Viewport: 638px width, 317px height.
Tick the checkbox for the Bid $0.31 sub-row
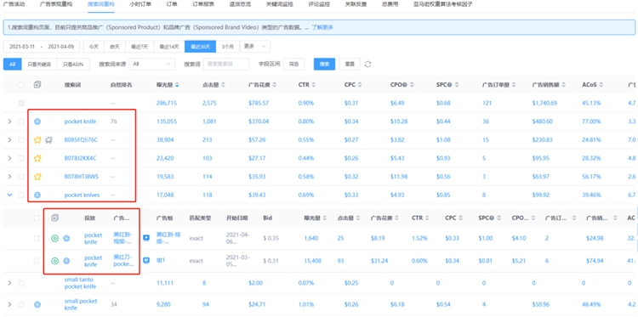(x=37, y=261)
